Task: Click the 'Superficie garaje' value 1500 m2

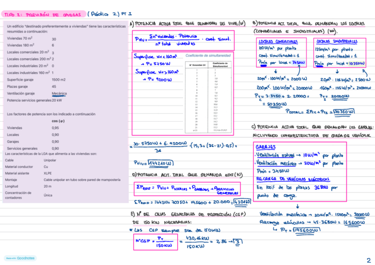Action: (58, 80)
